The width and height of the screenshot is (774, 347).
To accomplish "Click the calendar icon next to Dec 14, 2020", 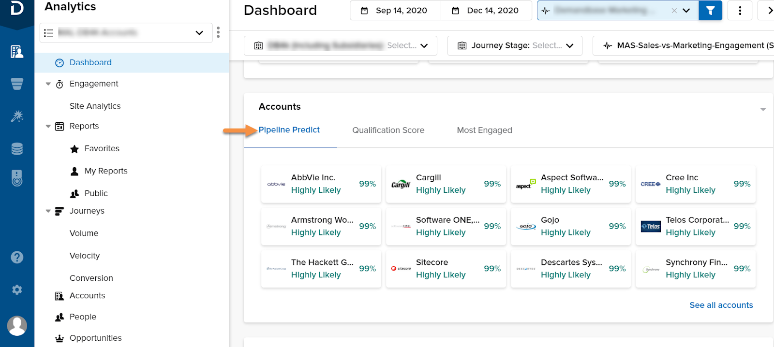I will tap(456, 11).
